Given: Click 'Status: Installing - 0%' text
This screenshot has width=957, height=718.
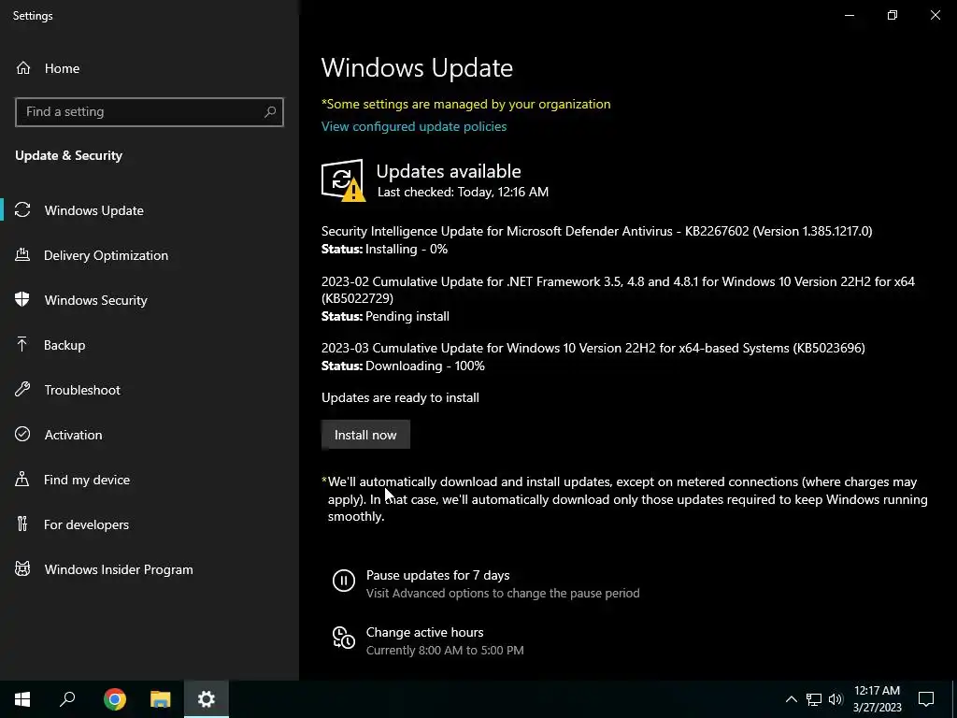Looking at the screenshot, I should click(384, 249).
